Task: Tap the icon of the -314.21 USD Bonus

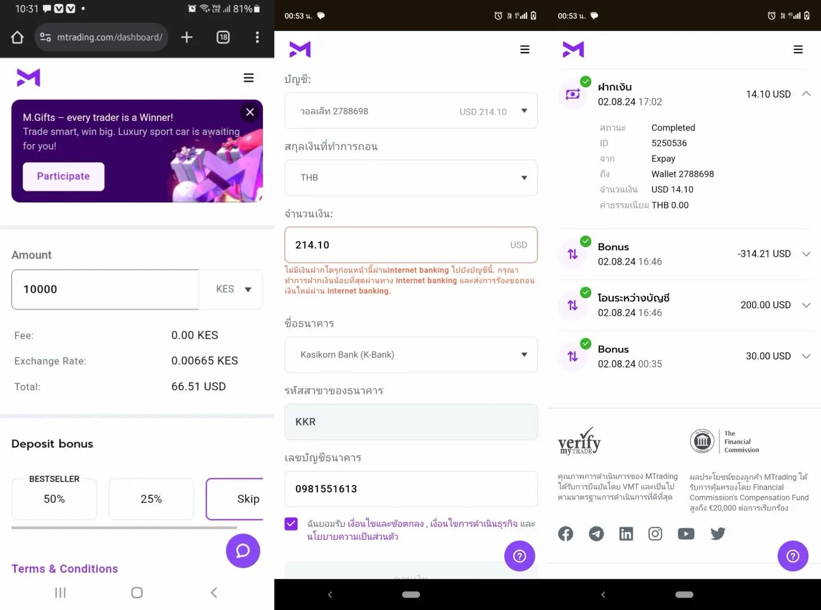Action: (573, 254)
